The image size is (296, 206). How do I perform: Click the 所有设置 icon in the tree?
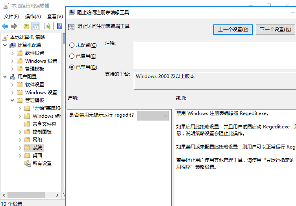click(x=28, y=163)
